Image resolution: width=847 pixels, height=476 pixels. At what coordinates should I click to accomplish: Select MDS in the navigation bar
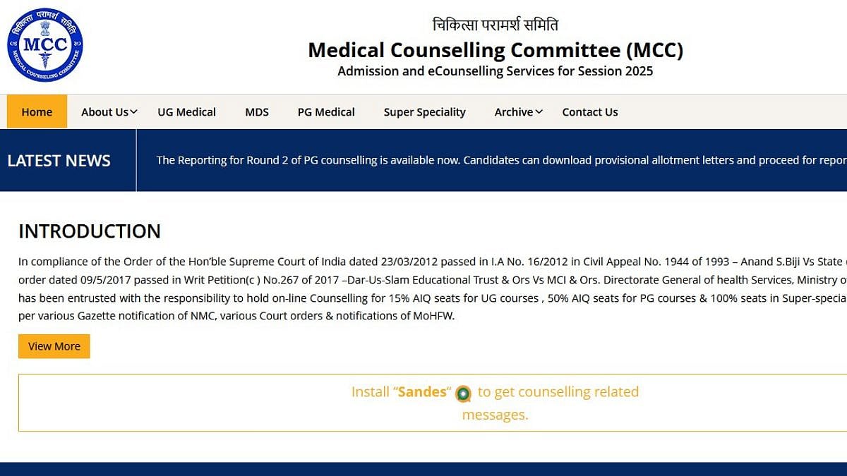click(x=257, y=112)
